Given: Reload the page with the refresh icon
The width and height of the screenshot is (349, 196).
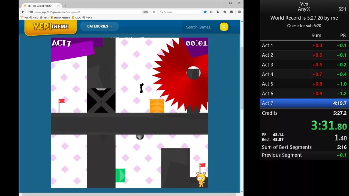Looking at the screenshot, I should 154,12.
